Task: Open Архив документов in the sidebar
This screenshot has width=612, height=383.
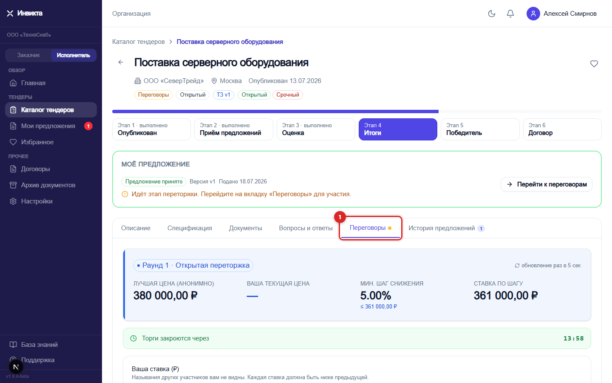Action: [x=51, y=185]
